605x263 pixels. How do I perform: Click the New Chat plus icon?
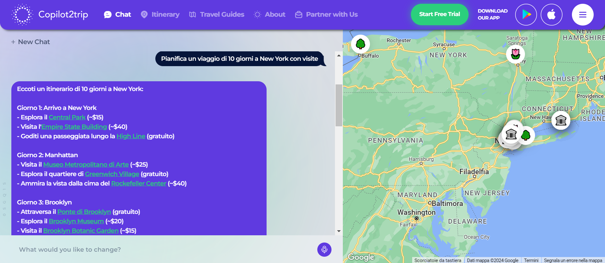pyautogui.click(x=13, y=42)
